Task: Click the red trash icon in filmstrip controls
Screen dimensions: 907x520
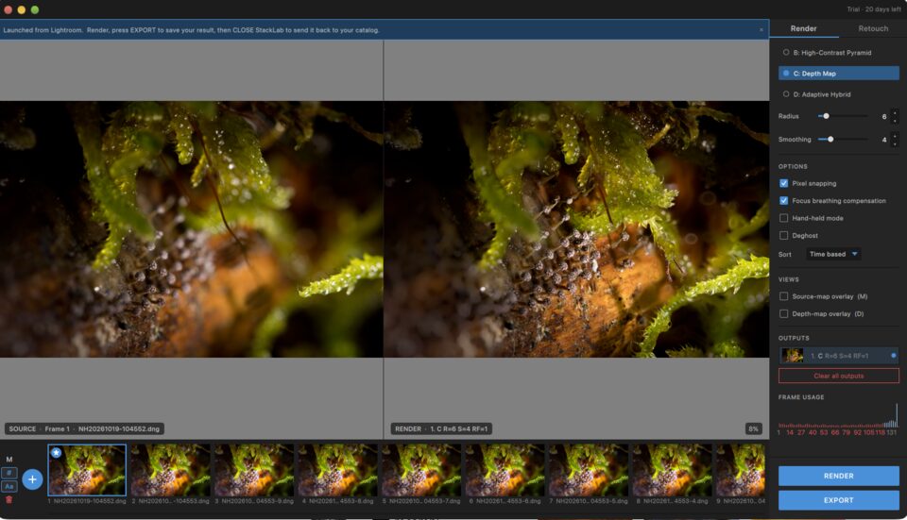Action: click(x=9, y=500)
